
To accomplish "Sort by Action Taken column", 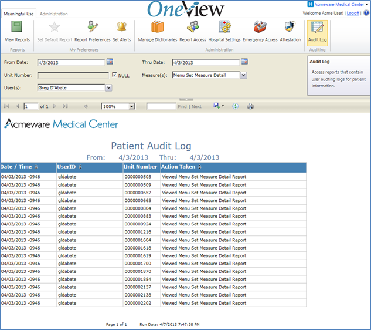I will click(x=200, y=167).
